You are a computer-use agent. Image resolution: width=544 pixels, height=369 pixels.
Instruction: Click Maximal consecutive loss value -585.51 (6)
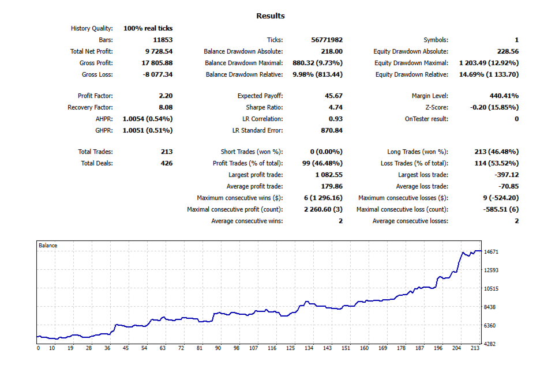pyautogui.click(x=501, y=209)
